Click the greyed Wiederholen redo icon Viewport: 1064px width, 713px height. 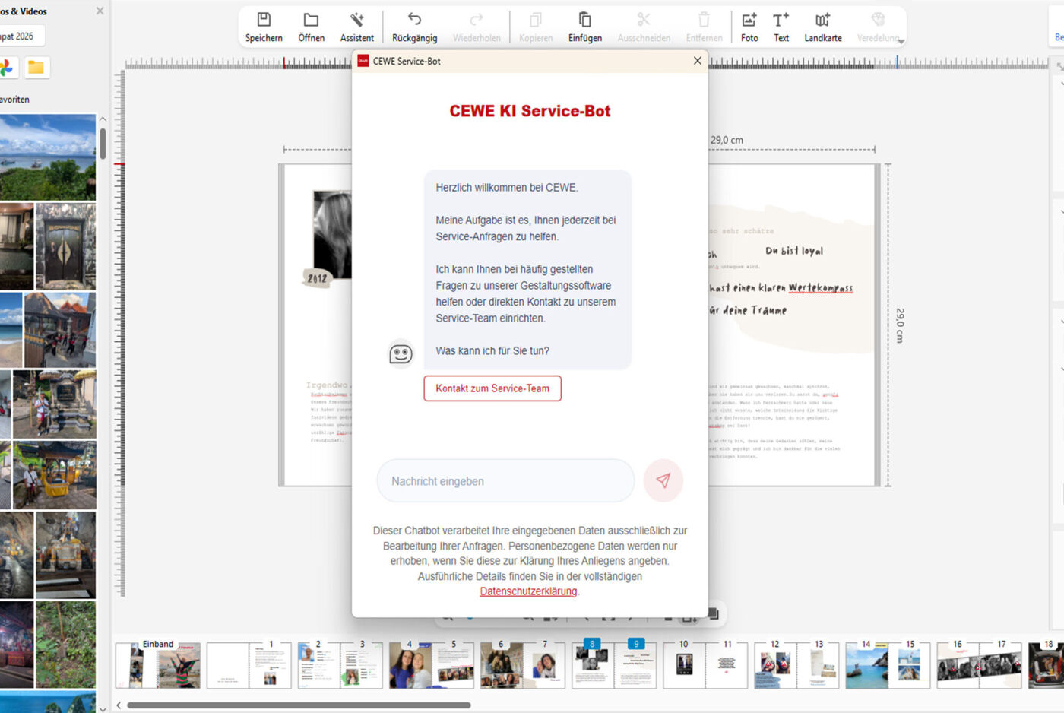[x=477, y=20]
